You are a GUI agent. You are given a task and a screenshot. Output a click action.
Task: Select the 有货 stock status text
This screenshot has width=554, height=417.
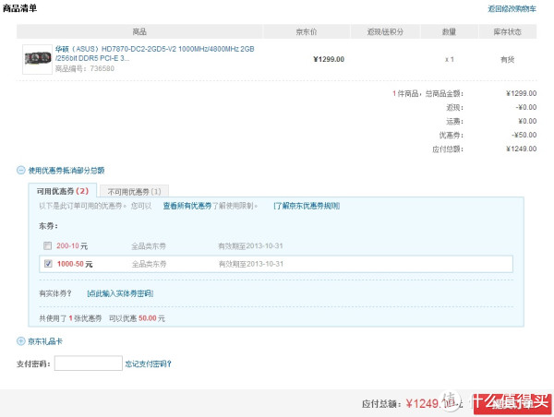[507, 59]
